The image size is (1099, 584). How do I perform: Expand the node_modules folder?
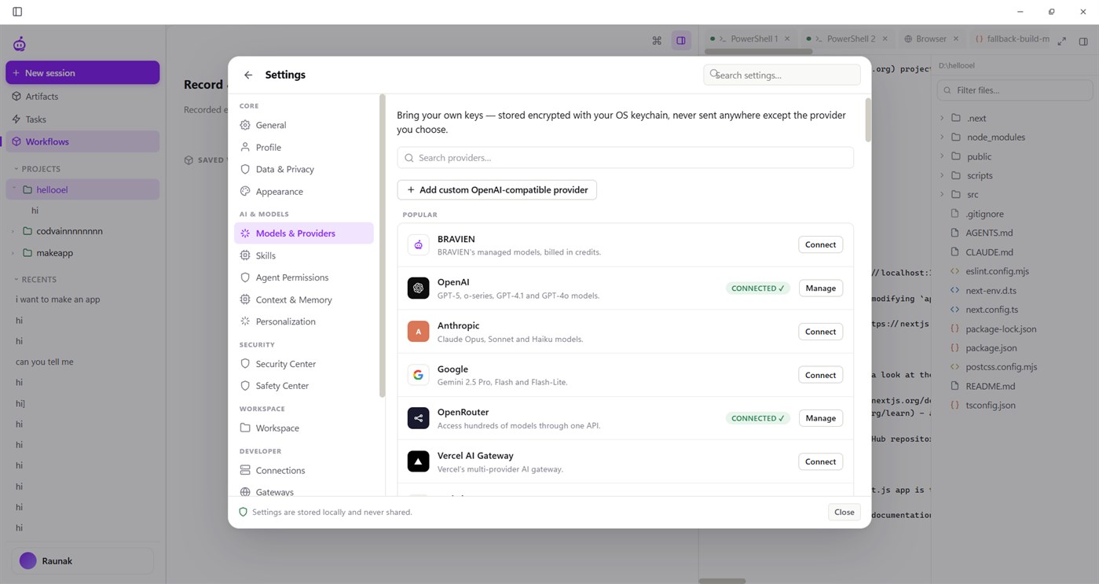pos(942,137)
